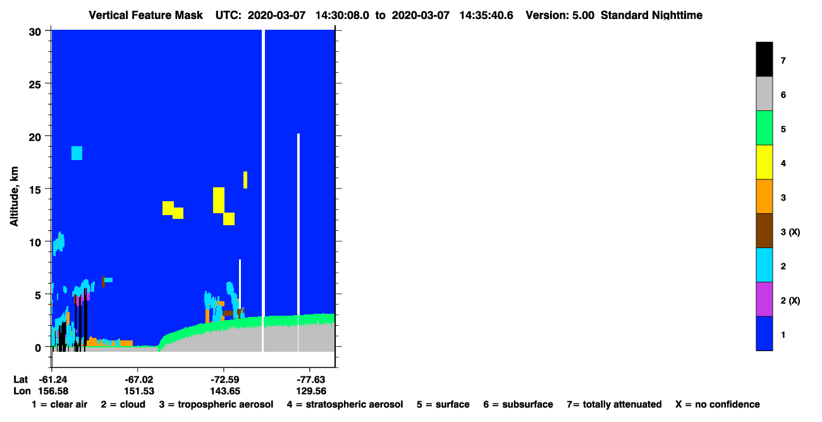Click latitude value '-77.63'
This screenshot has height=422, width=822.
(x=310, y=380)
